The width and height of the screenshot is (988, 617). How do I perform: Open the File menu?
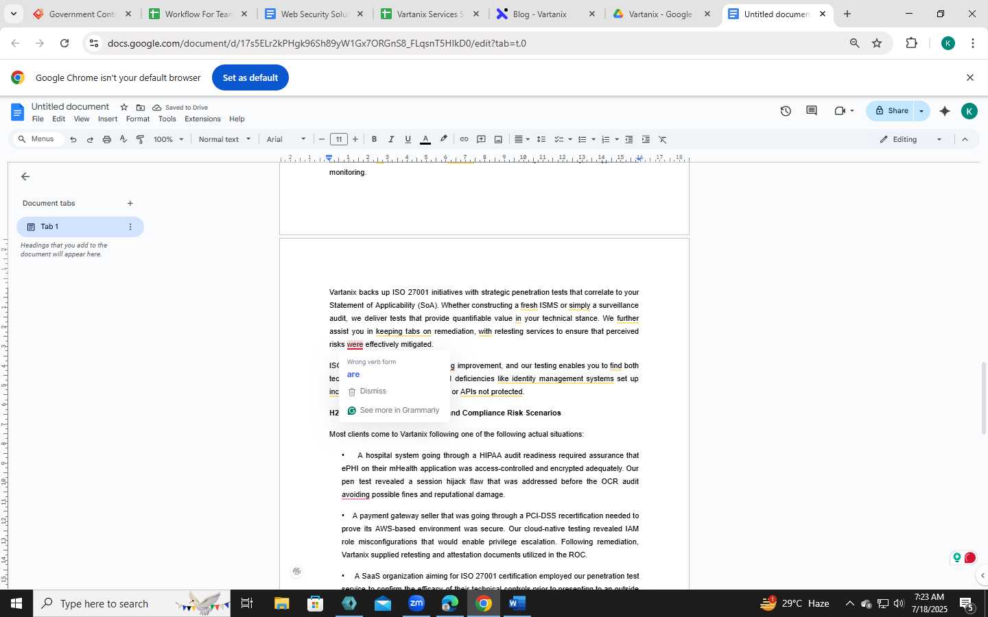38,119
